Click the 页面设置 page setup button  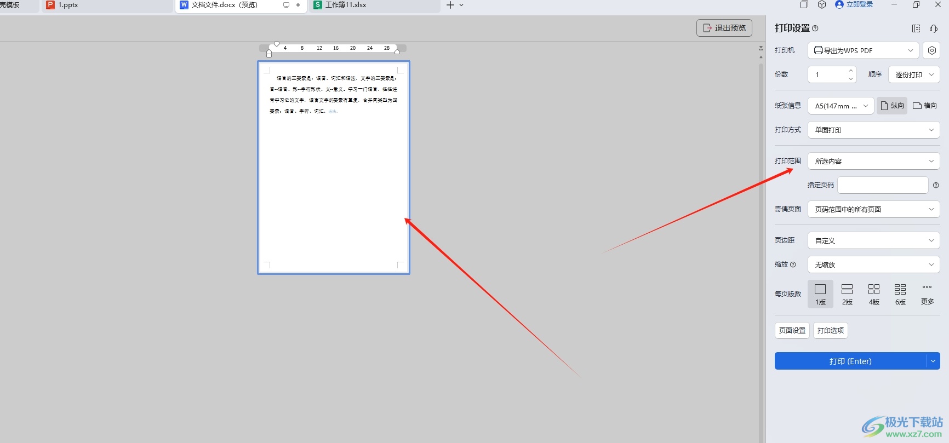[x=792, y=330]
